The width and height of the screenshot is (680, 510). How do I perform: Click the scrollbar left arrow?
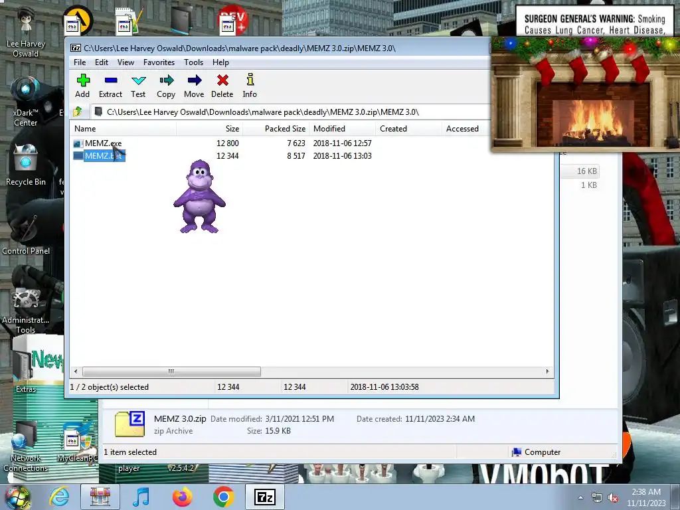(76, 372)
